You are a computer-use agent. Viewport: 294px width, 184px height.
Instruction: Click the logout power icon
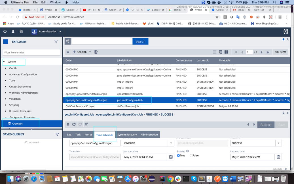pos(5,32)
